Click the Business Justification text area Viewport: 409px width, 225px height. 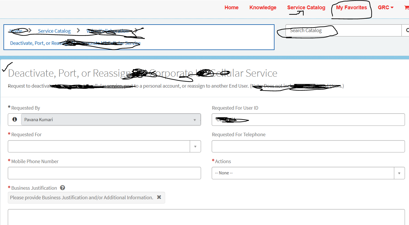click(x=206, y=217)
